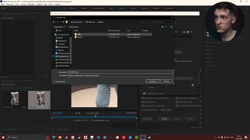Open the Маркеры menu
Screen dimensions: 250x140
coord(31,4)
